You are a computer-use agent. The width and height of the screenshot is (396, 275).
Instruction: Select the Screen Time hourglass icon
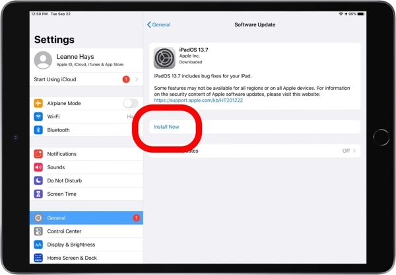[38, 194]
